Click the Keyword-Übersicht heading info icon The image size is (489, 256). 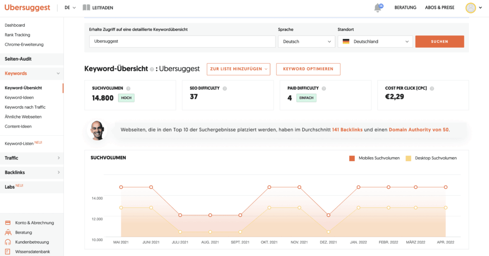[x=152, y=69]
